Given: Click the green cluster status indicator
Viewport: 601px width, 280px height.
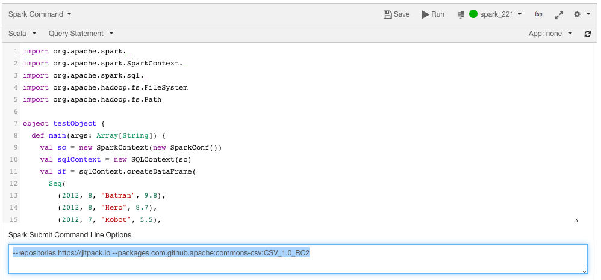Looking at the screenshot, I should (473, 14).
